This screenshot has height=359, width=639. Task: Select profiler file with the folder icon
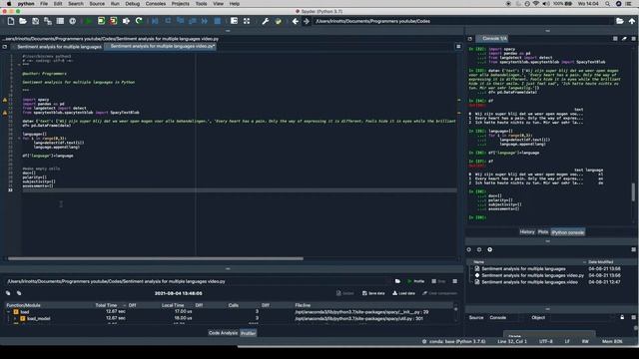click(x=397, y=281)
